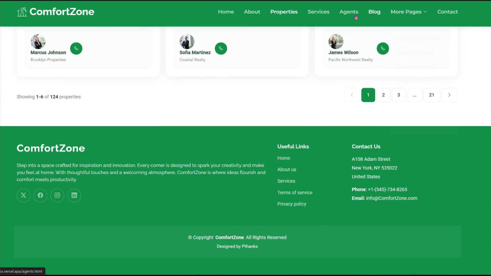
Task: Open Terms of service link
Action: pyautogui.click(x=295, y=193)
